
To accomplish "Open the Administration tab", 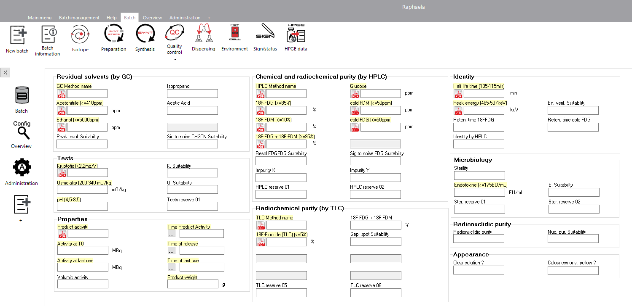I will (185, 18).
